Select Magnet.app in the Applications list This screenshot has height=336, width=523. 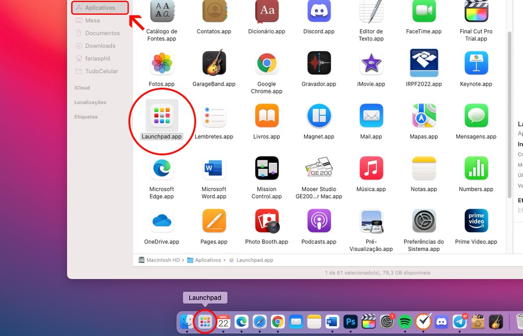click(319, 116)
